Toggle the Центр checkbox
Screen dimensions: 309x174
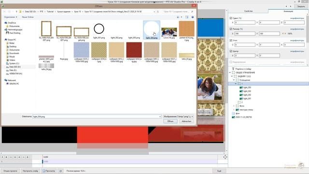[231, 51]
